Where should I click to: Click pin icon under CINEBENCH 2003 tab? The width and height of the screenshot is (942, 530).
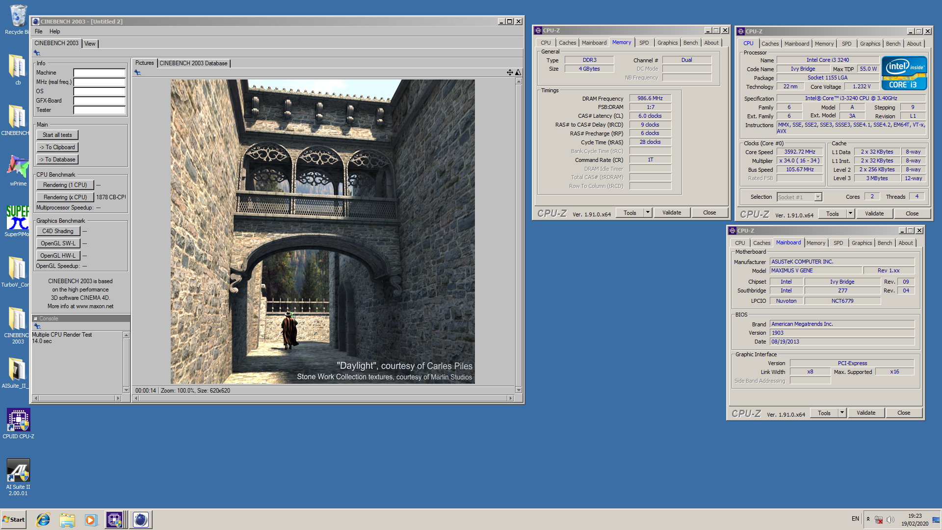37,53
